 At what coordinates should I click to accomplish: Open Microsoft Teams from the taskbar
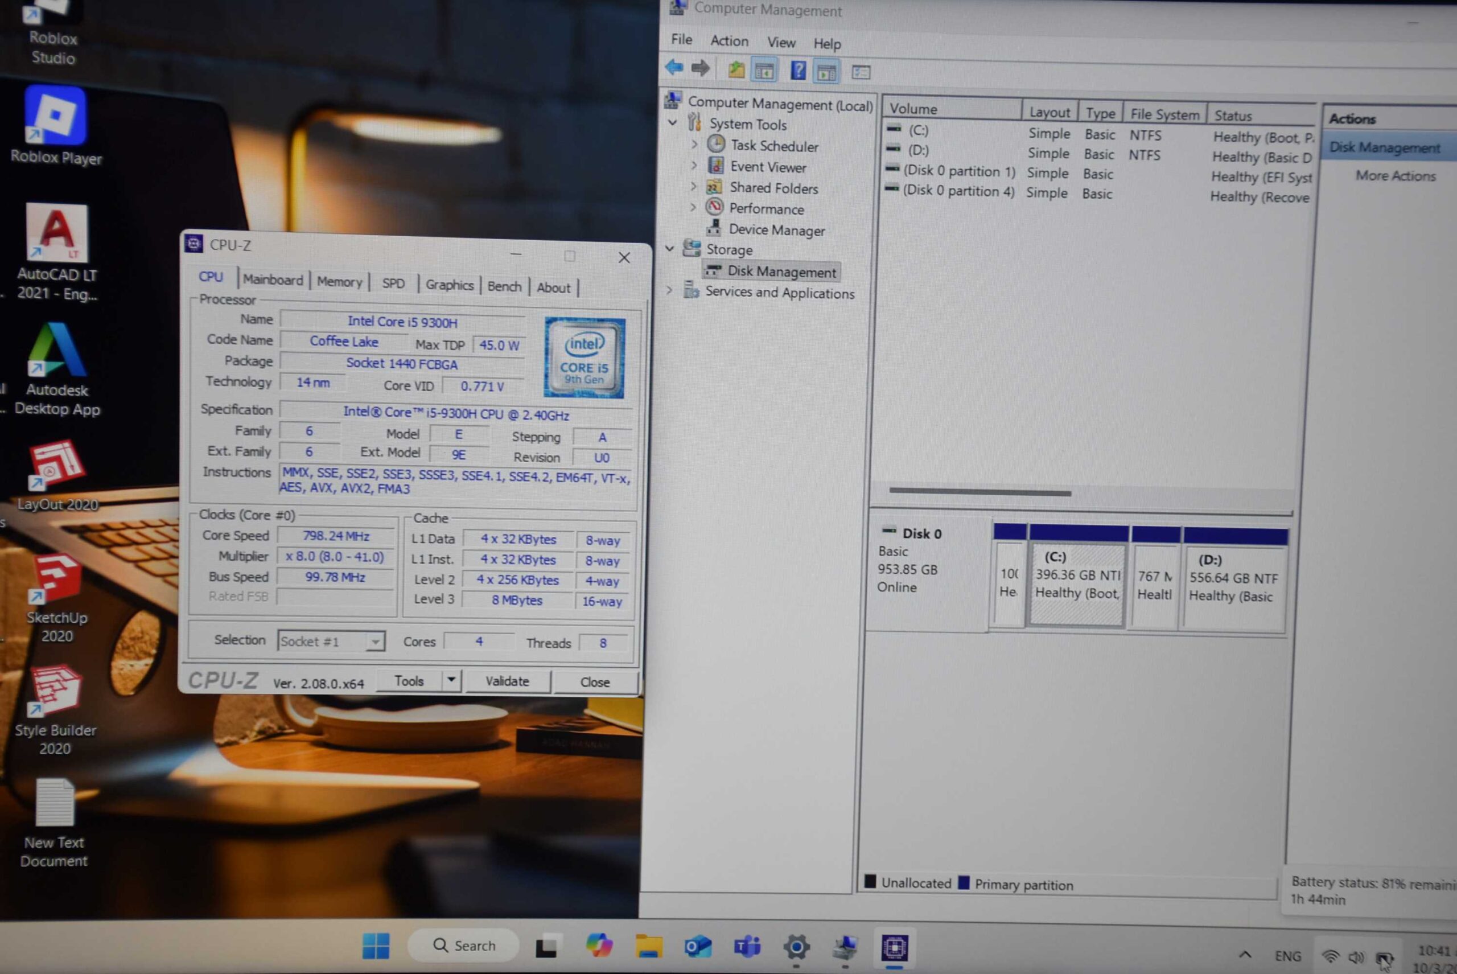[x=747, y=947]
